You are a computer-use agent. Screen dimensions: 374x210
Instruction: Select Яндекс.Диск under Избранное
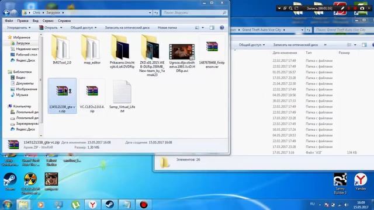23,60
